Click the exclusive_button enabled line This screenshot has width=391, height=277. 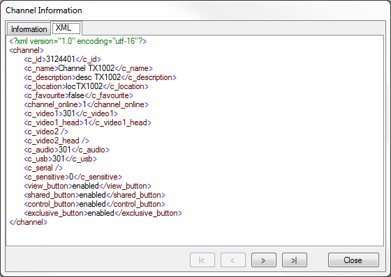click(x=103, y=213)
